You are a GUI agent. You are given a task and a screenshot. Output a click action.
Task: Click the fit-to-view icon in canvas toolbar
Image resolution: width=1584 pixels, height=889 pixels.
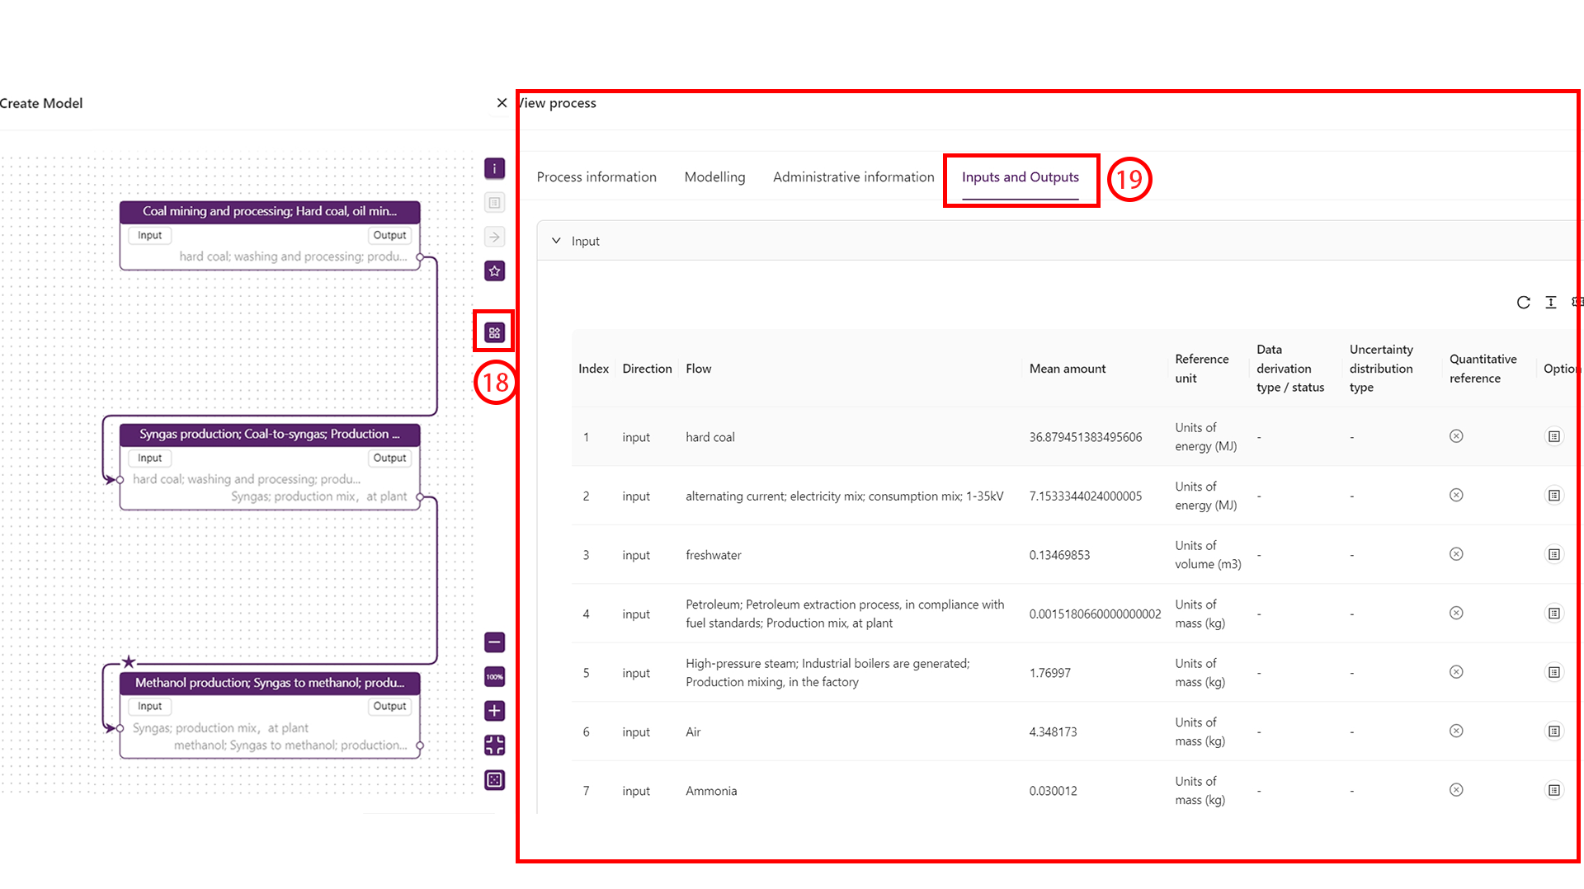(494, 746)
